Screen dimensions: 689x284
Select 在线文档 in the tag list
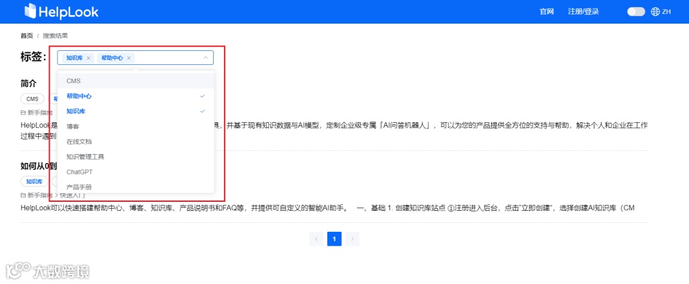(136, 141)
